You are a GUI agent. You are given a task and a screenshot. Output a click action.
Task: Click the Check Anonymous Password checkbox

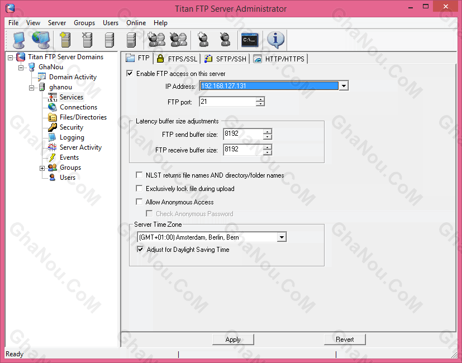click(x=149, y=214)
